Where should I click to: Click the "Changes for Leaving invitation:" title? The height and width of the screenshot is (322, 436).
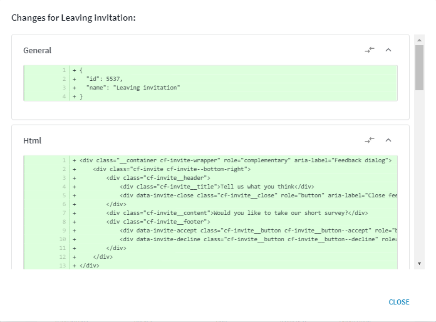pos(73,18)
